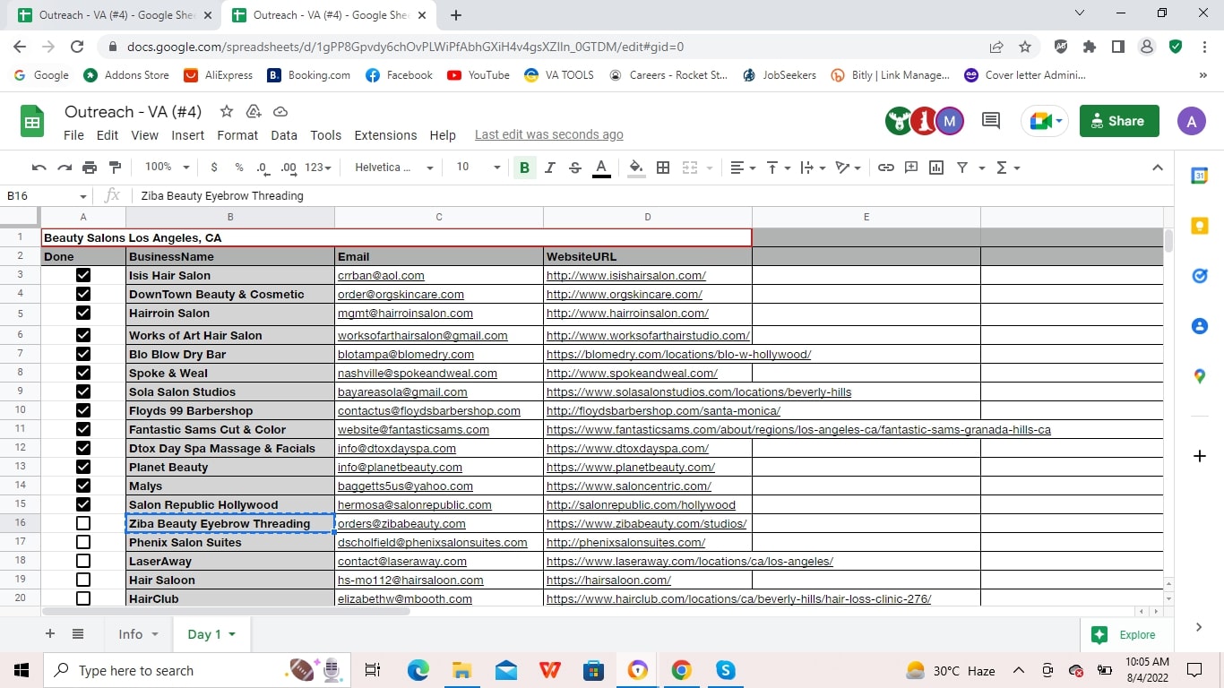The width and height of the screenshot is (1224, 688).
Task: Open Google Keep in side panel
Action: [x=1199, y=226]
